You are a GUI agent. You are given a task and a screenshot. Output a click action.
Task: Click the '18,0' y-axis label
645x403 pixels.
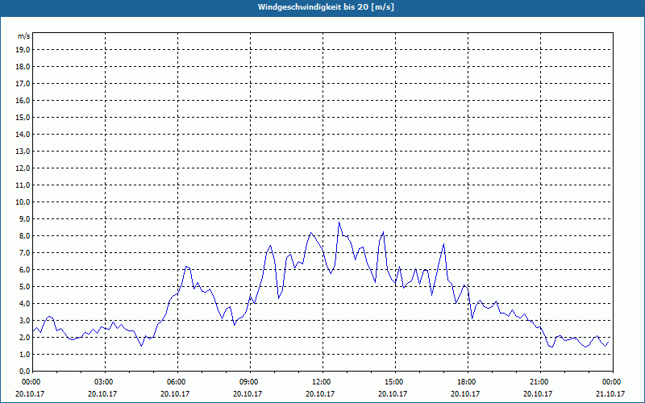(x=23, y=67)
